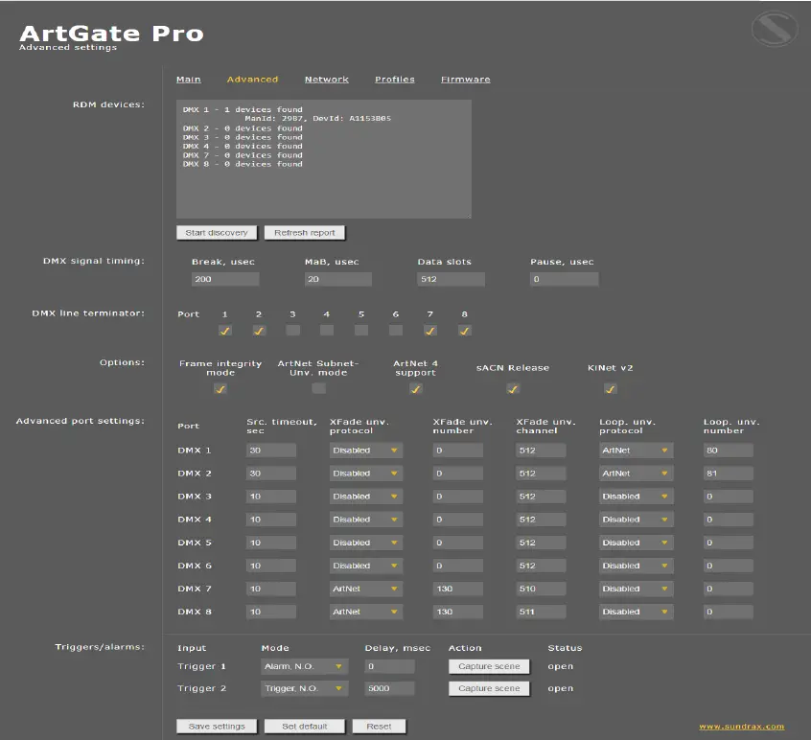Open the www.sundrax.com link
The height and width of the screenshot is (740, 811).
pos(741,726)
